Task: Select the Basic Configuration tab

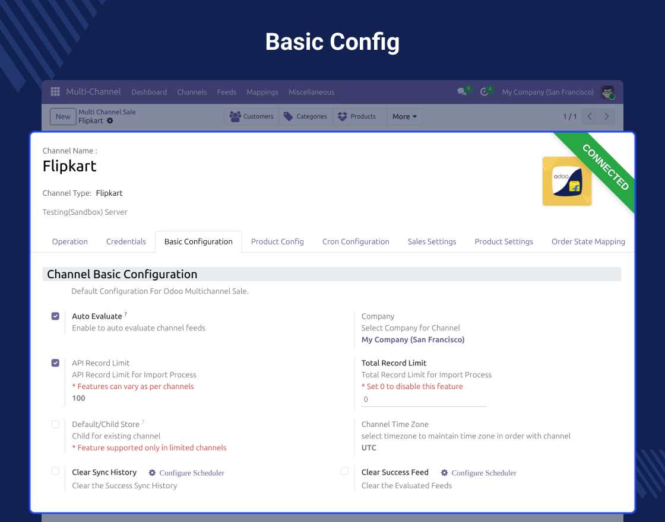Action: [x=198, y=241]
